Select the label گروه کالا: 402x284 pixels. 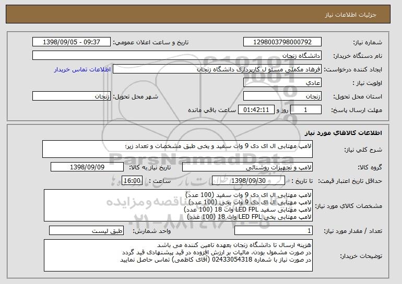370,167
